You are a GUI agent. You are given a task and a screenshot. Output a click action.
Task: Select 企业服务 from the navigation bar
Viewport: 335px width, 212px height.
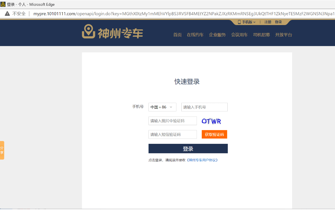tap(217, 35)
